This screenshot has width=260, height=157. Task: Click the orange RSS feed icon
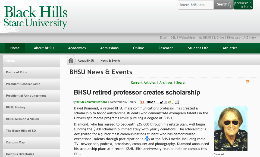click(247, 82)
